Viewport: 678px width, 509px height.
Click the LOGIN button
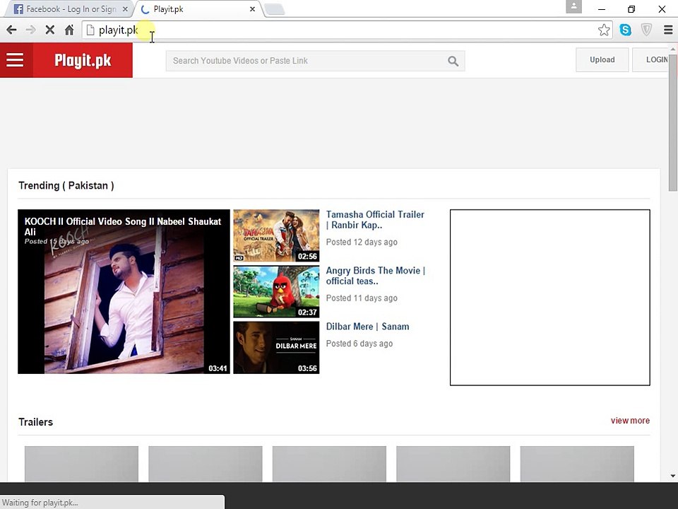pyautogui.click(x=650, y=59)
